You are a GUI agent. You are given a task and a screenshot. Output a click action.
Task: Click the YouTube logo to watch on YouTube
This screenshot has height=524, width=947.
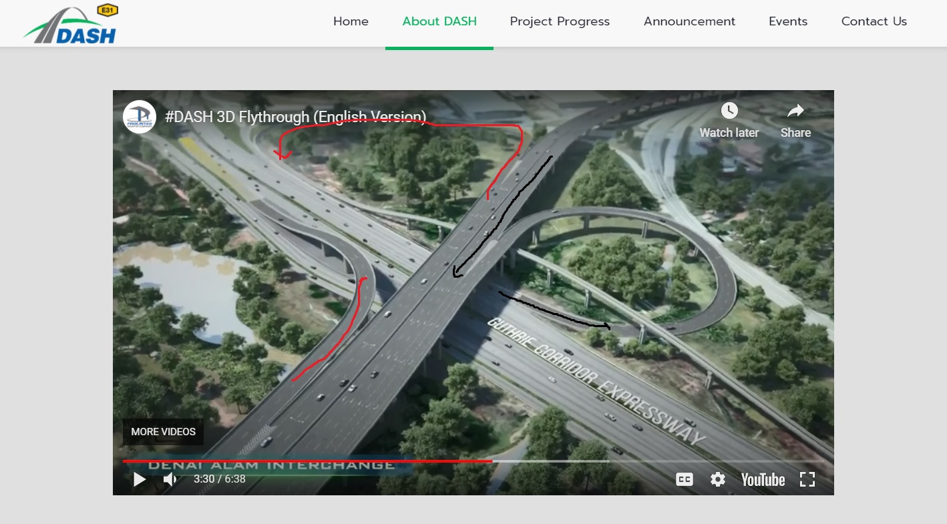click(762, 479)
